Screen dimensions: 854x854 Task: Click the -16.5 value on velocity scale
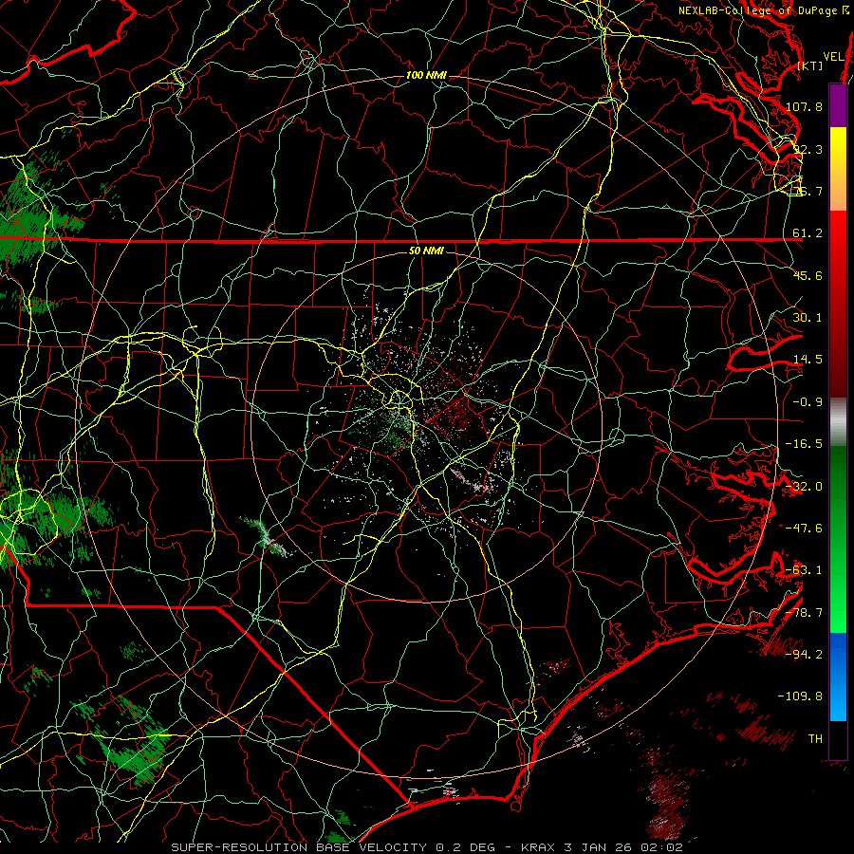tap(804, 444)
